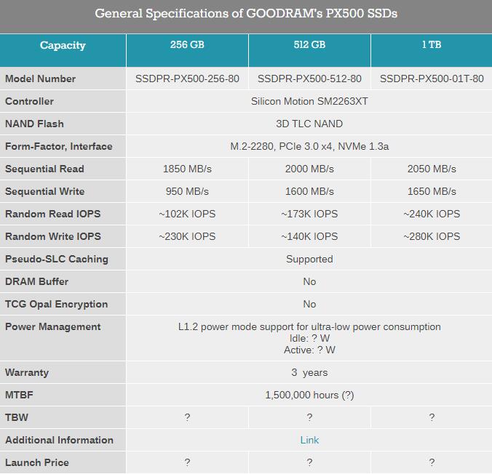Click the '2000 MB/s' sequential read value
Screen dimensions: 492x474
(309, 169)
